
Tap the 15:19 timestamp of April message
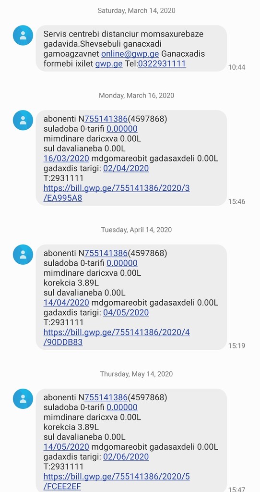click(x=236, y=346)
